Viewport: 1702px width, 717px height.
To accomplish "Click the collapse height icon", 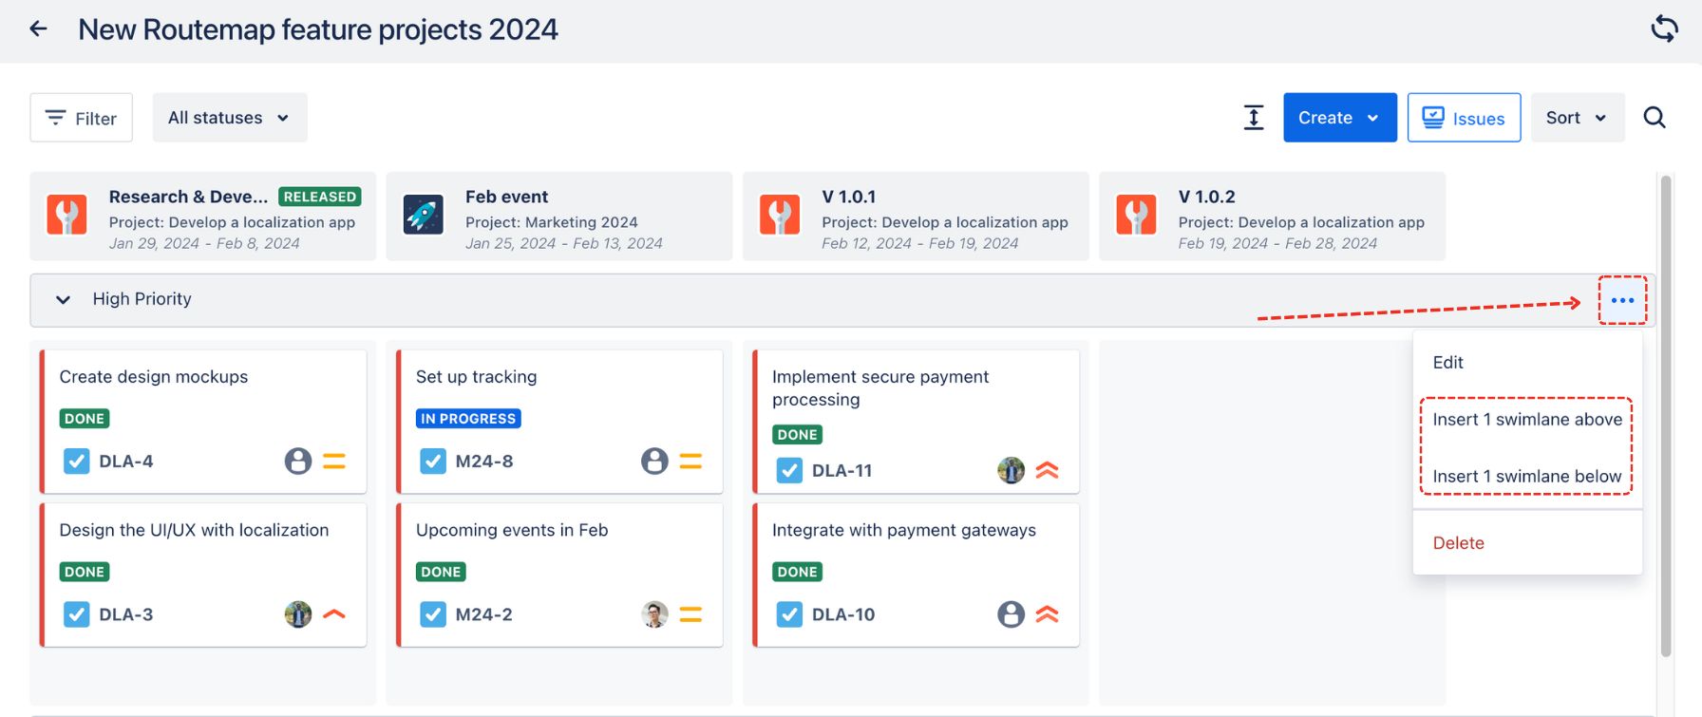I will tap(1254, 118).
